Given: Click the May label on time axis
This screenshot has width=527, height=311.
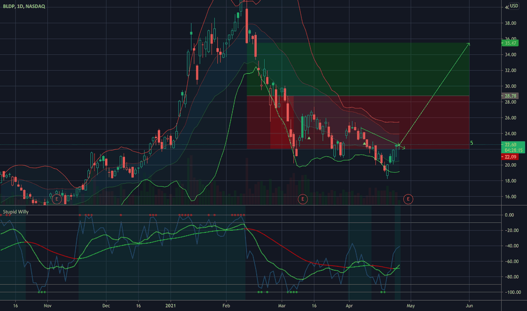Looking at the screenshot, I should (x=411, y=305).
